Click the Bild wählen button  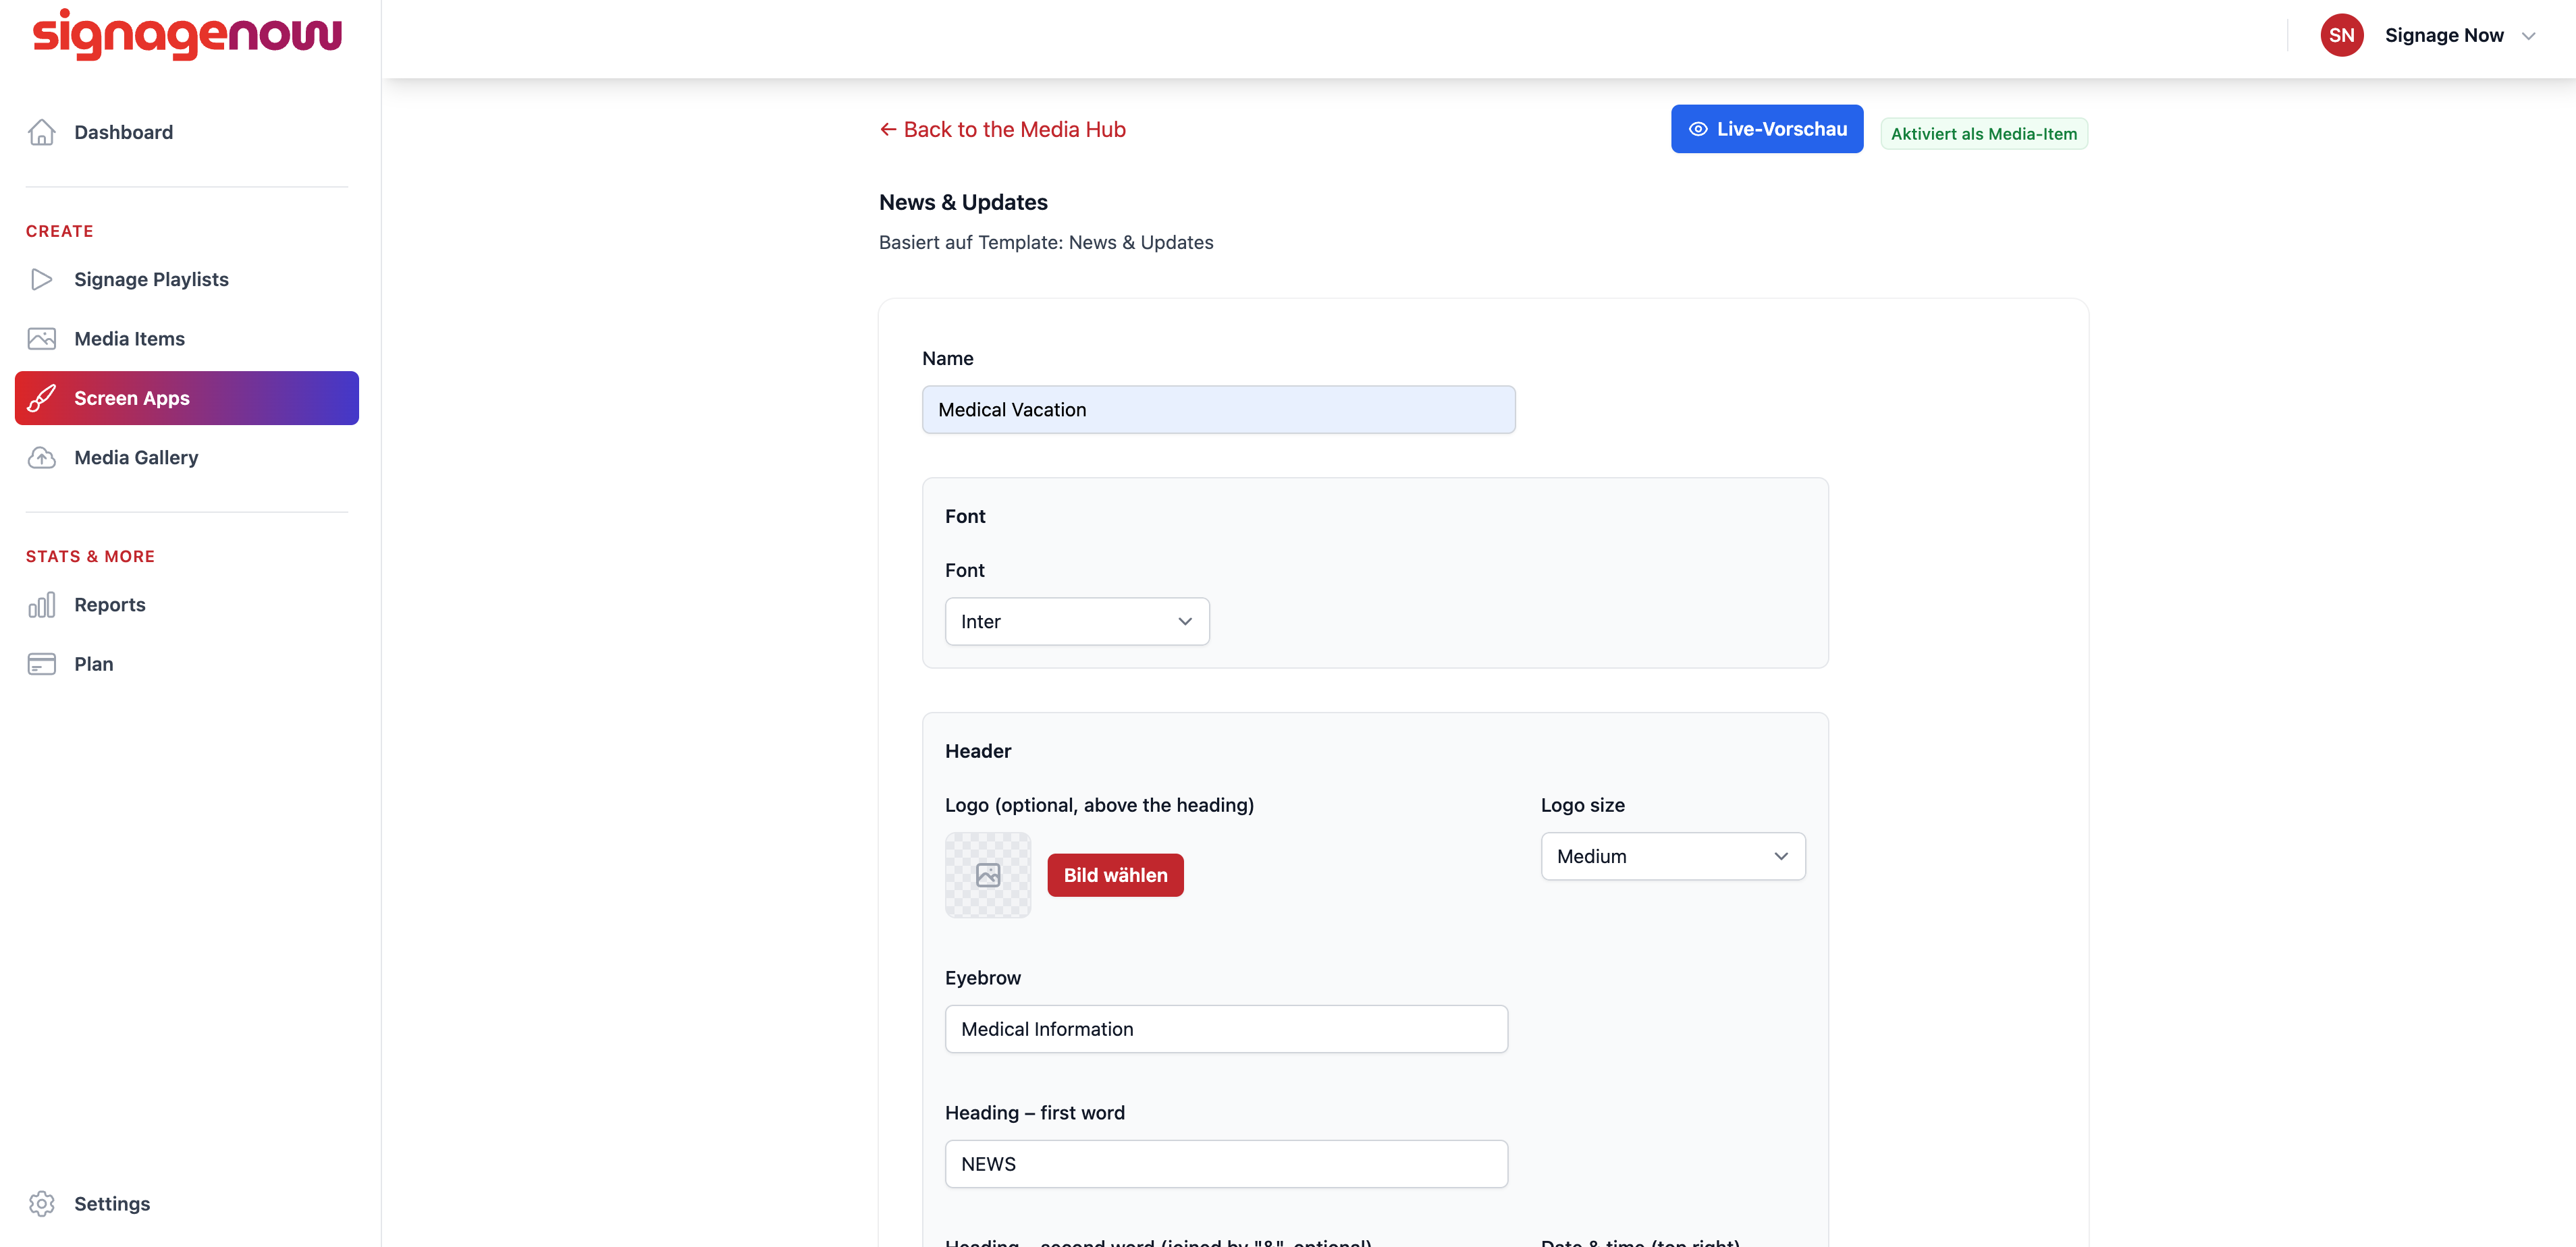(1116, 875)
